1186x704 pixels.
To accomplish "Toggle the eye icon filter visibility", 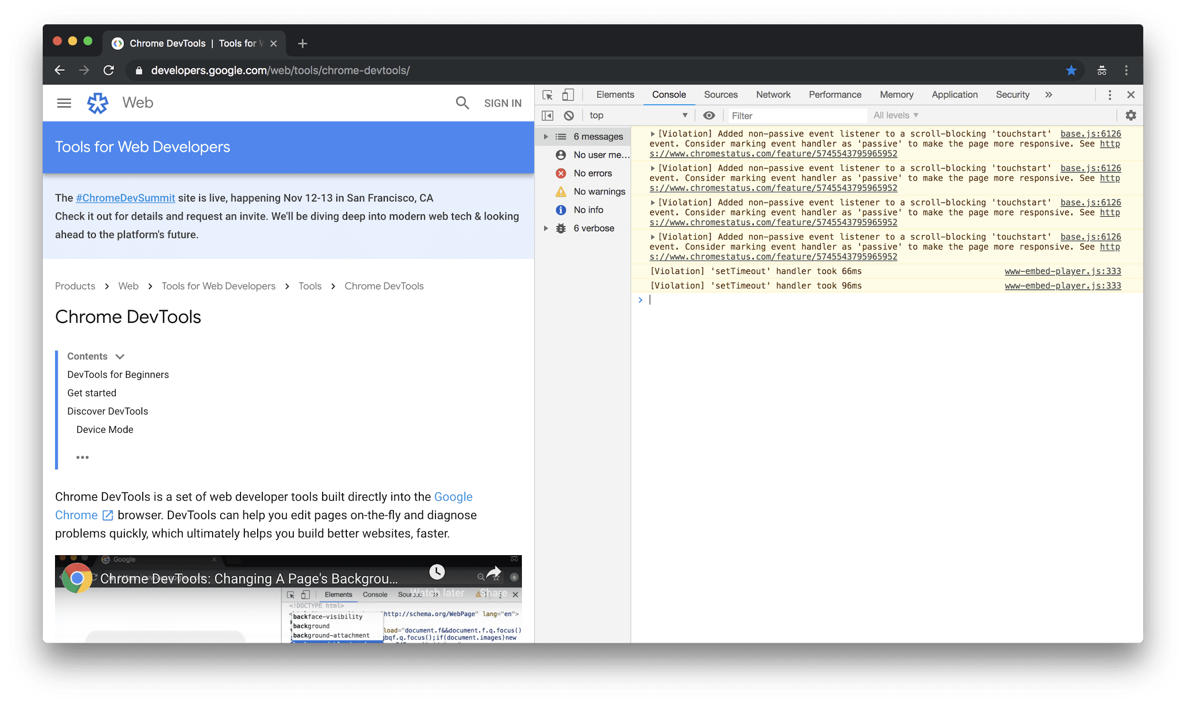I will click(707, 115).
